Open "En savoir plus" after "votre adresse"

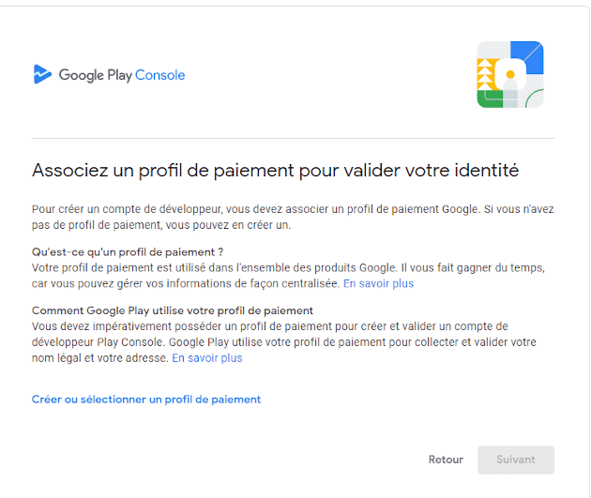coord(207,358)
